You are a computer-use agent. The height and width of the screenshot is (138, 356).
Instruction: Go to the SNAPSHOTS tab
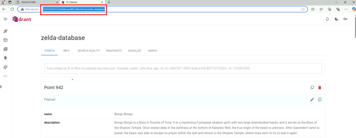114,51
